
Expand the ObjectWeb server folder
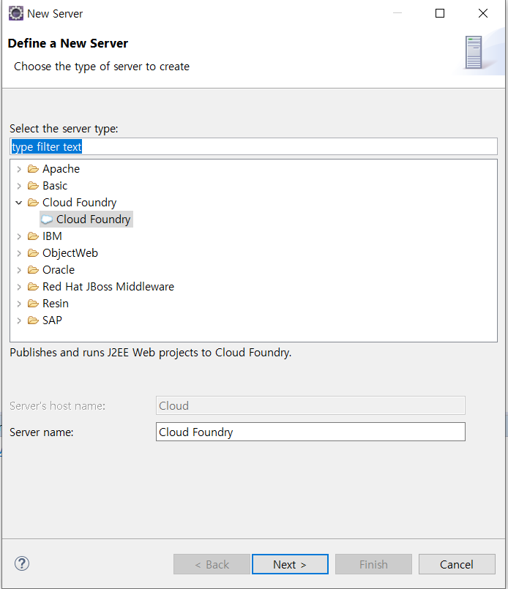coord(19,254)
